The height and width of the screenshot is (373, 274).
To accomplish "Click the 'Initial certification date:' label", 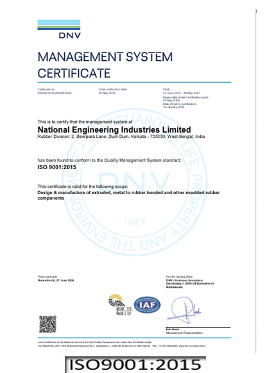I will tap(113, 90).
